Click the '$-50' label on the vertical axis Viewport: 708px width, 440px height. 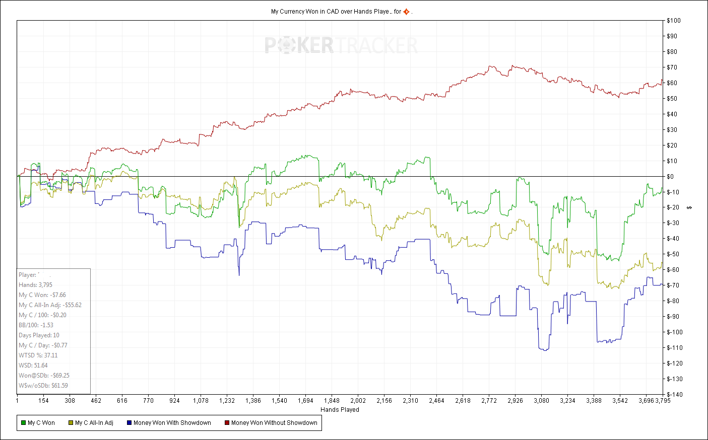673,254
